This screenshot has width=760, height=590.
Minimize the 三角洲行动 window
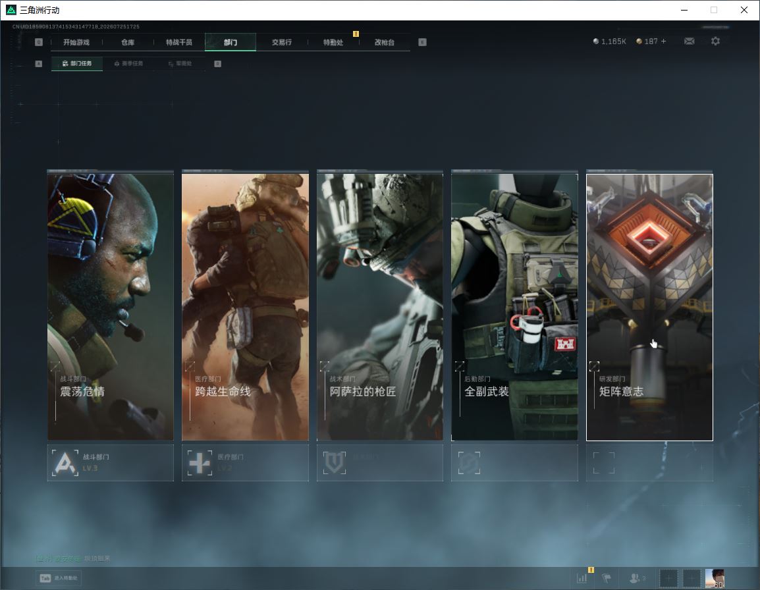click(684, 10)
